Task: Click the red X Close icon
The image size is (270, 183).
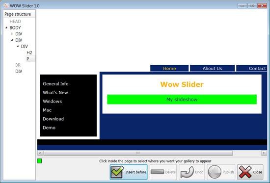Action: (x=245, y=172)
